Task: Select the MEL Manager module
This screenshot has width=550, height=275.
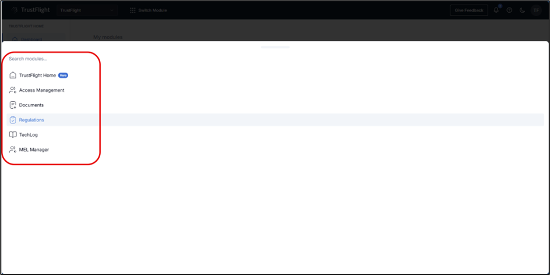Action: click(275, 150)
